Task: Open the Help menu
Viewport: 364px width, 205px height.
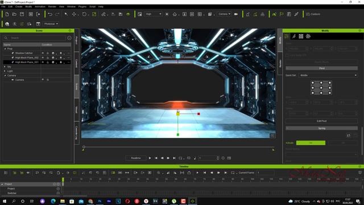Action: pyautogui.click(x=101, y=6)
